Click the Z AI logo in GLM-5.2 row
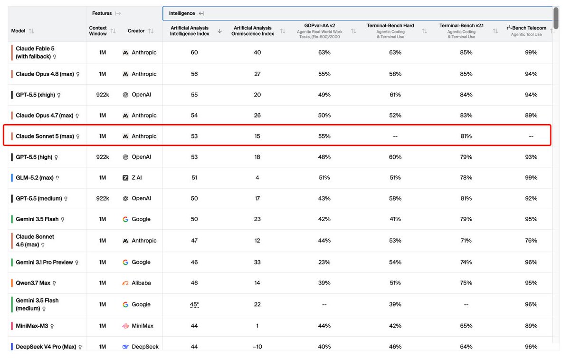Viewport: 570px width, 360px height. click(x=125, y=178)
